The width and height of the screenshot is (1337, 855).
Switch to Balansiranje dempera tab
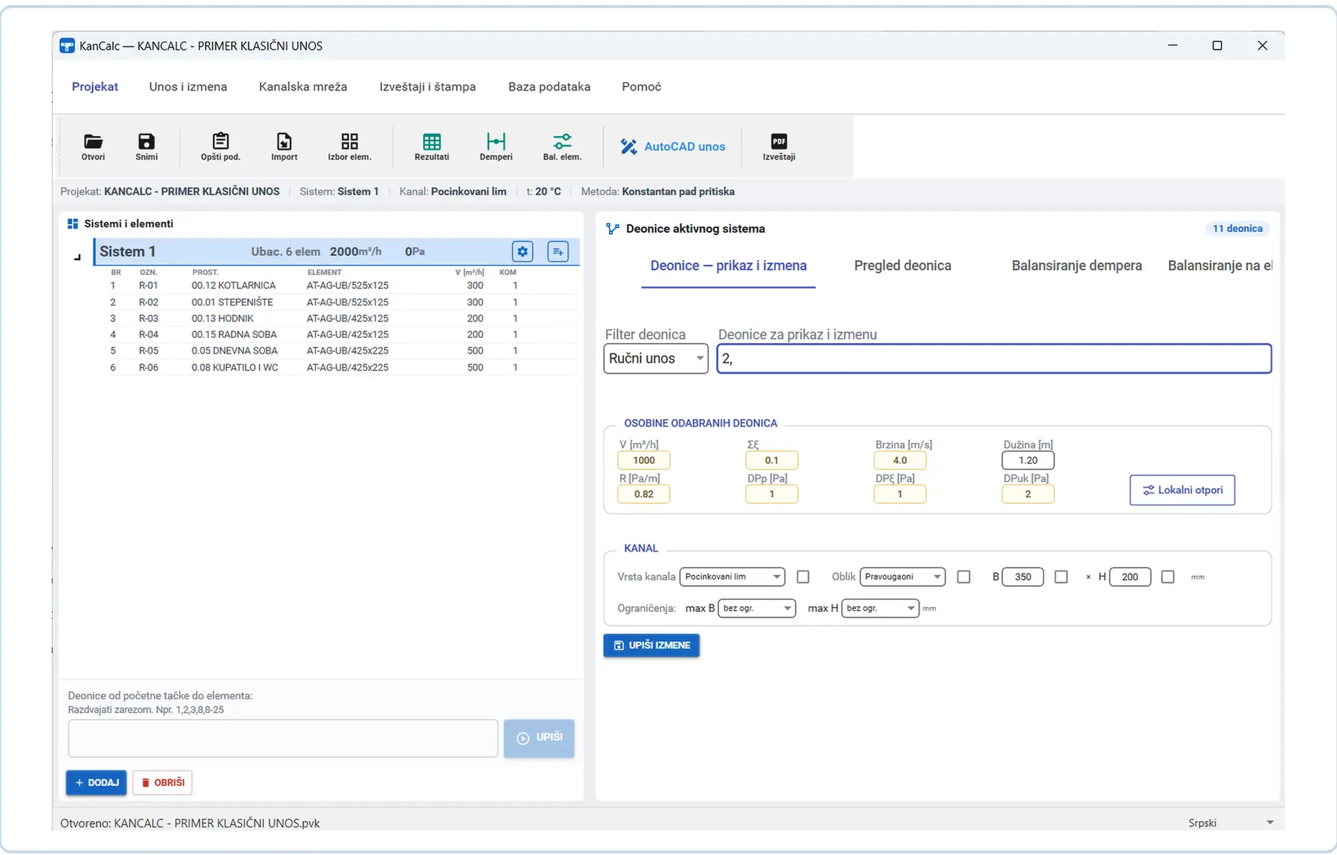click(x=1077, y=266)
